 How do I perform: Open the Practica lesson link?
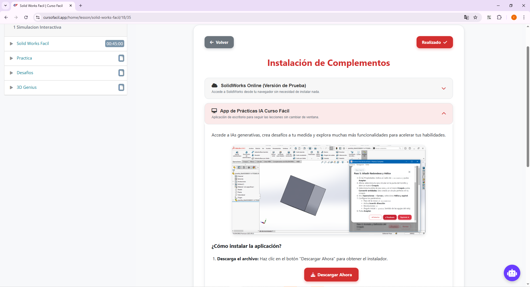24,58
